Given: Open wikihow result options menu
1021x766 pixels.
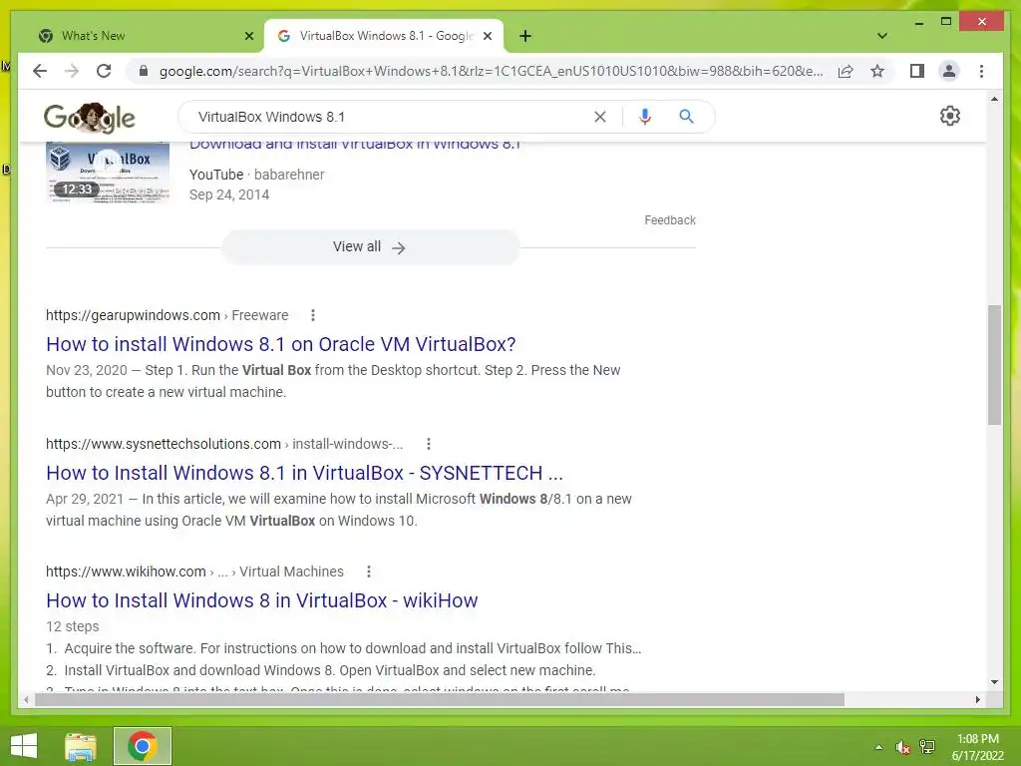Looking at the screenshot, I should point(369,572).
